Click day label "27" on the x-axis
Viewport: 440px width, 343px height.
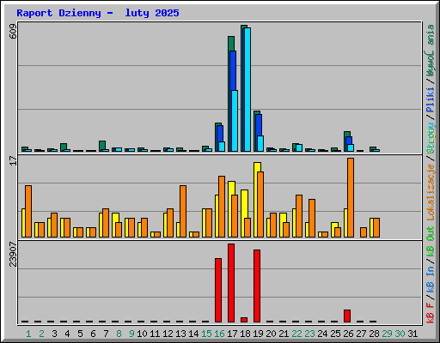[361, 334]
